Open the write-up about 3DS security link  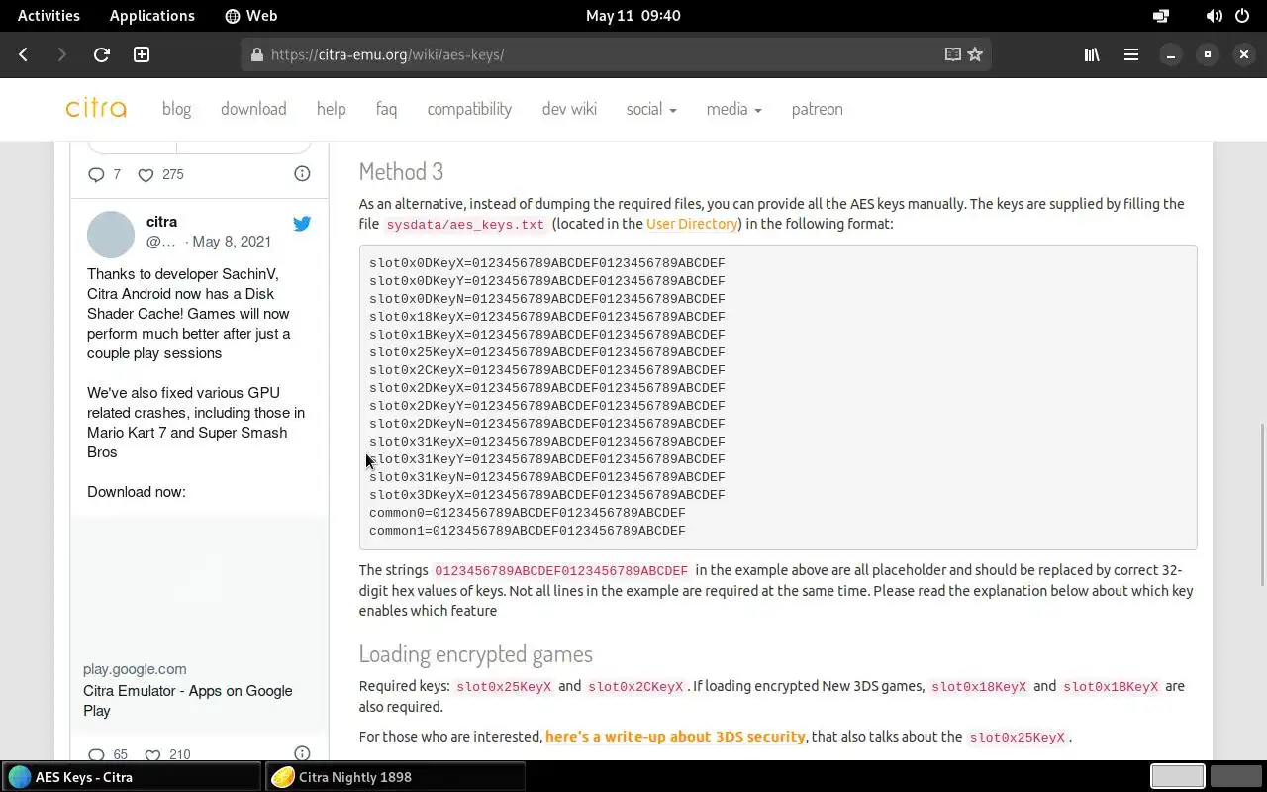[675, 737]
